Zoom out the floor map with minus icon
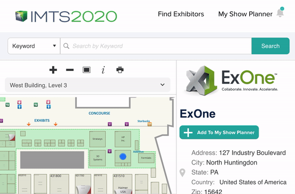Screen dimensions: 295x194 click(x=70, y=70)
